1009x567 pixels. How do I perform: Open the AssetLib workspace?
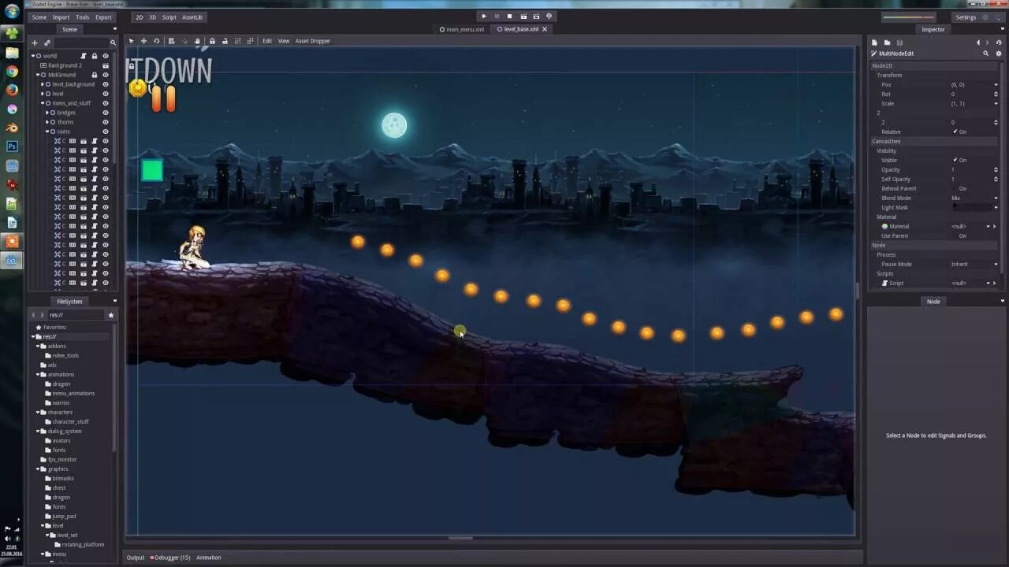(x=192, y=17)
